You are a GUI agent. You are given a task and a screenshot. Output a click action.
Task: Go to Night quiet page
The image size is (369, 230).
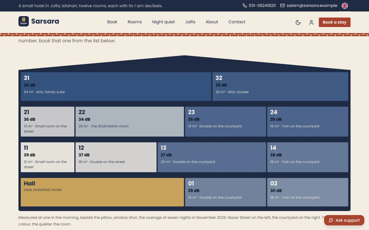click(x=163, y=22)
